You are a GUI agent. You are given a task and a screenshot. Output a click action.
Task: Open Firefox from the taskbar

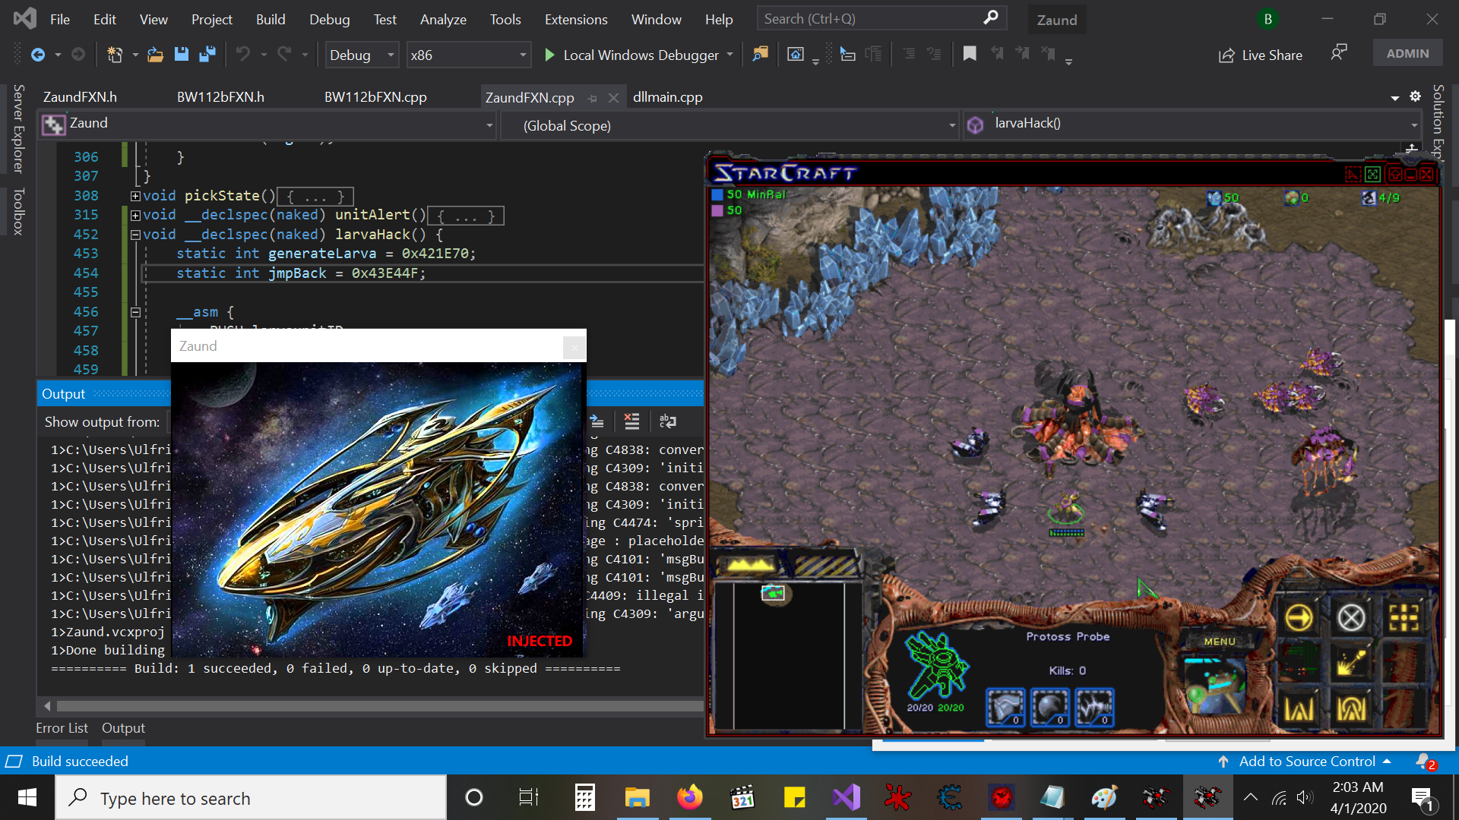coord(689,797)
